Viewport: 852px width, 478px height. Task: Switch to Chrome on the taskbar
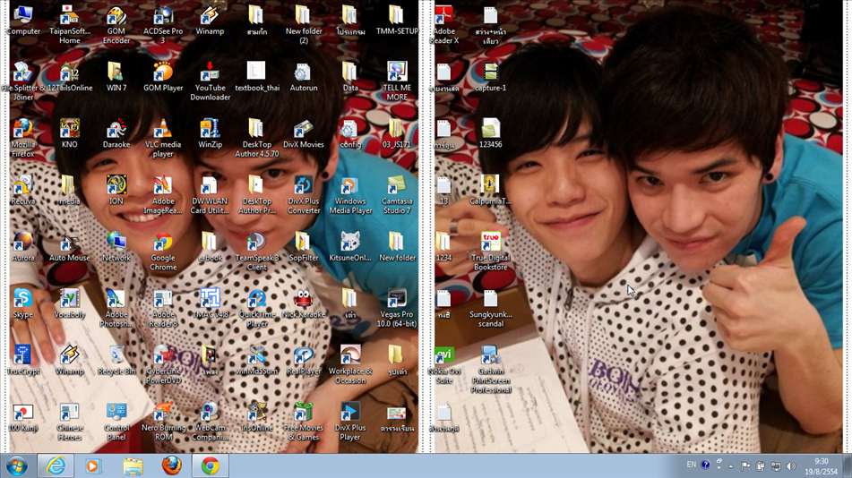[211, 466]
